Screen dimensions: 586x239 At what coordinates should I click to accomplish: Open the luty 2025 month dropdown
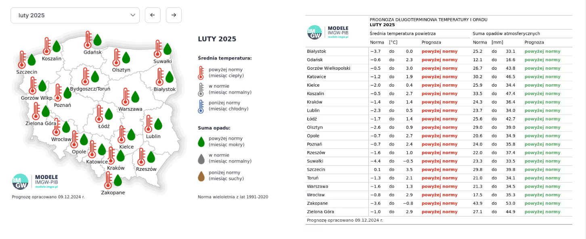(75, 15)
